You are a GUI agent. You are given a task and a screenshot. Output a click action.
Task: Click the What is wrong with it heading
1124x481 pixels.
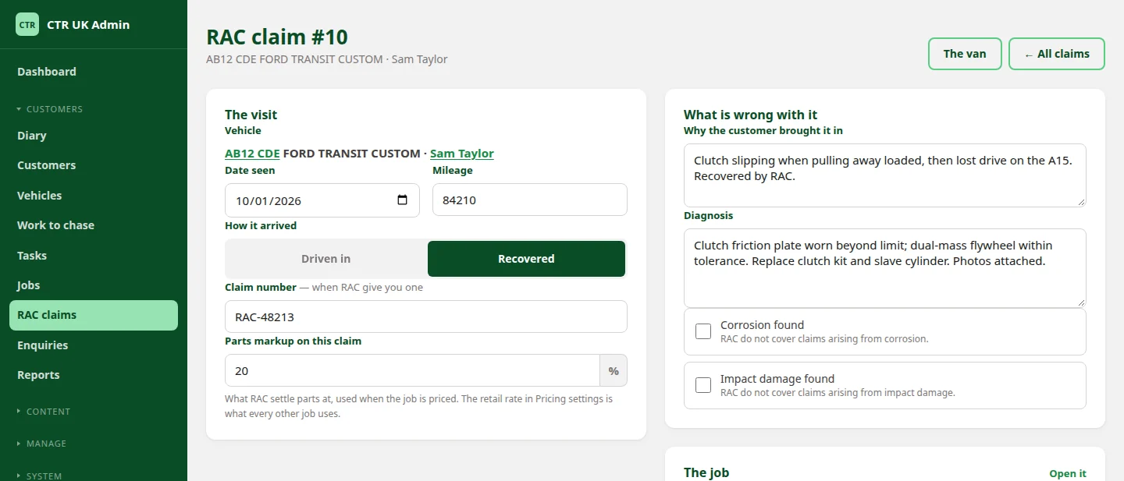[751, 115]
